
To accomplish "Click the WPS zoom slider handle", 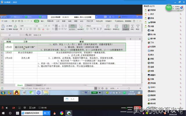I will [129, 88].
